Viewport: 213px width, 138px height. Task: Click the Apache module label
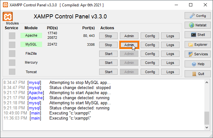[x=31, y=35]
